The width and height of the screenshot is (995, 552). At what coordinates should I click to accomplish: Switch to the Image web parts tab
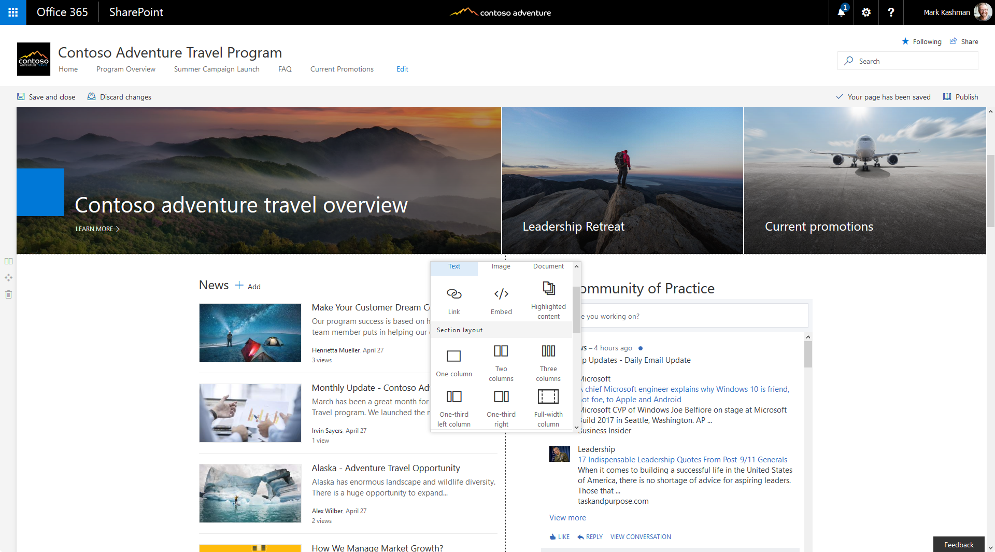[501, 266]
